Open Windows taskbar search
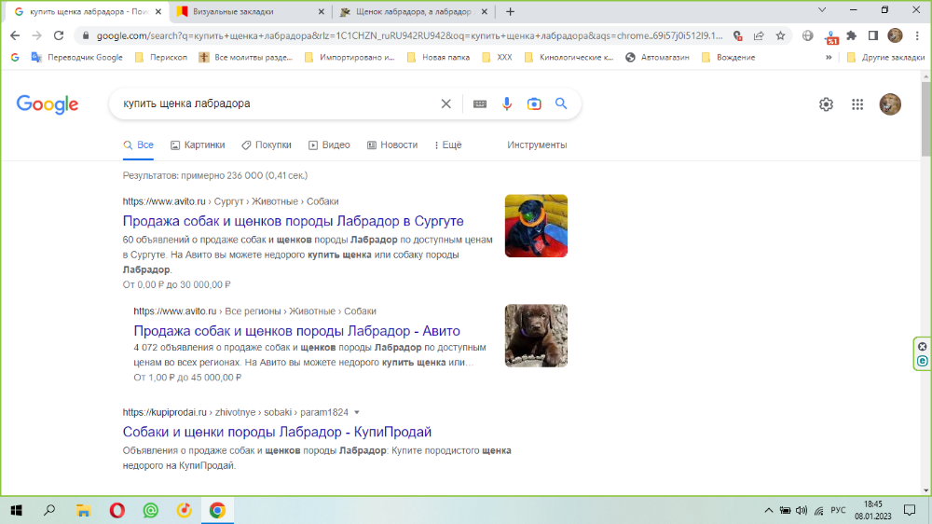 coord(49,510)
